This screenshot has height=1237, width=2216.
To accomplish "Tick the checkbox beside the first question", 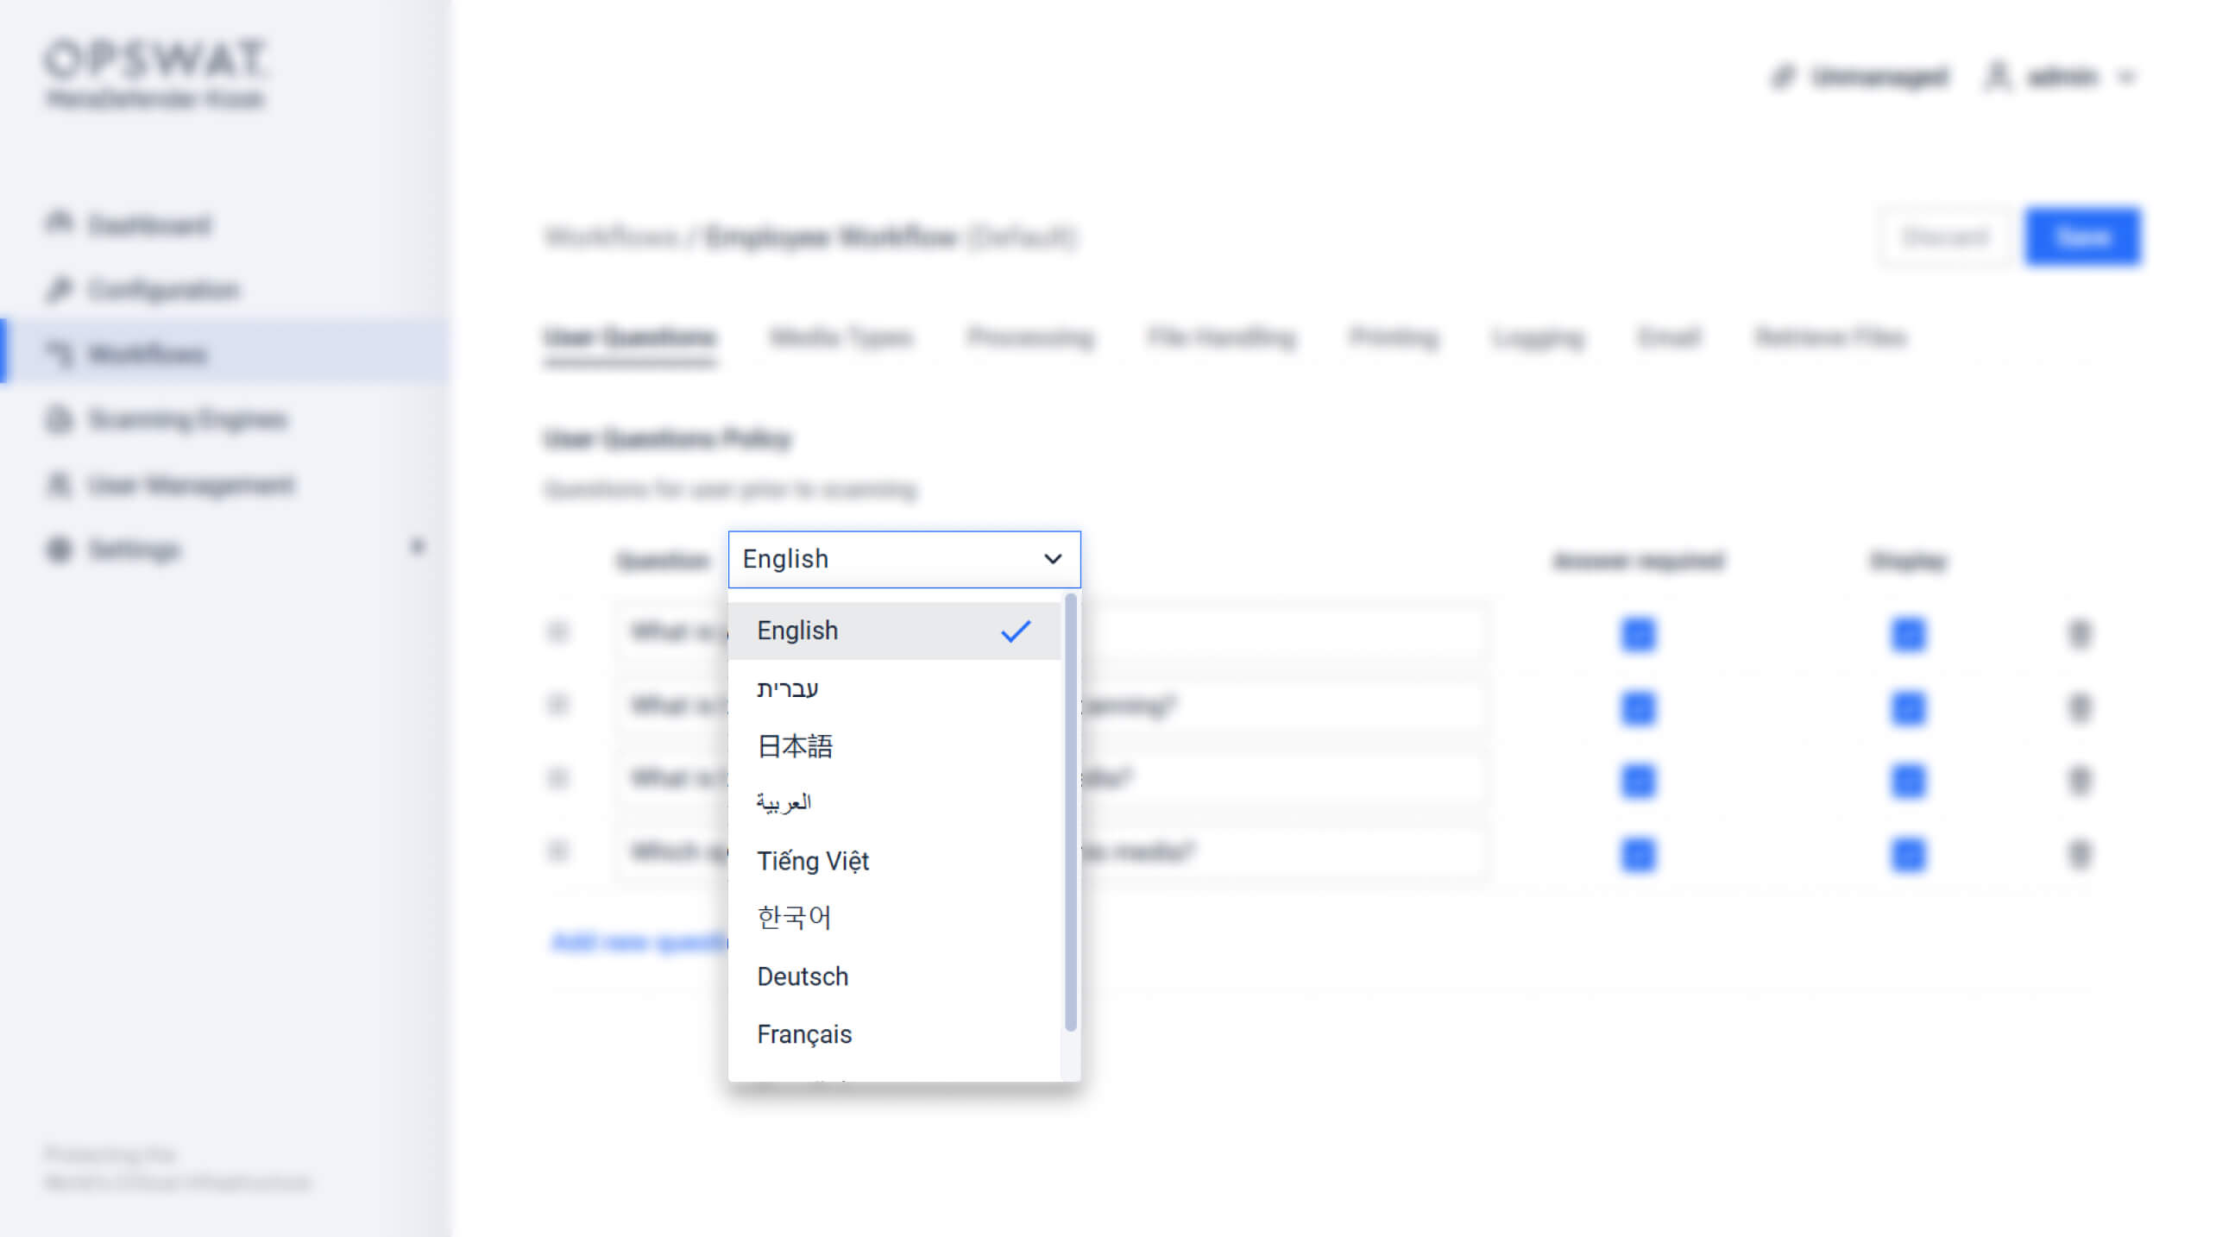I will pos(558,631).
